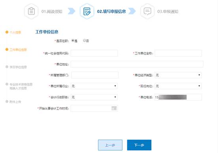The width and height of the screenshot is (219, 153).
Task: Click the grey dot beside 附件上传
Action: pyautogui.click(x=7, y=101)
